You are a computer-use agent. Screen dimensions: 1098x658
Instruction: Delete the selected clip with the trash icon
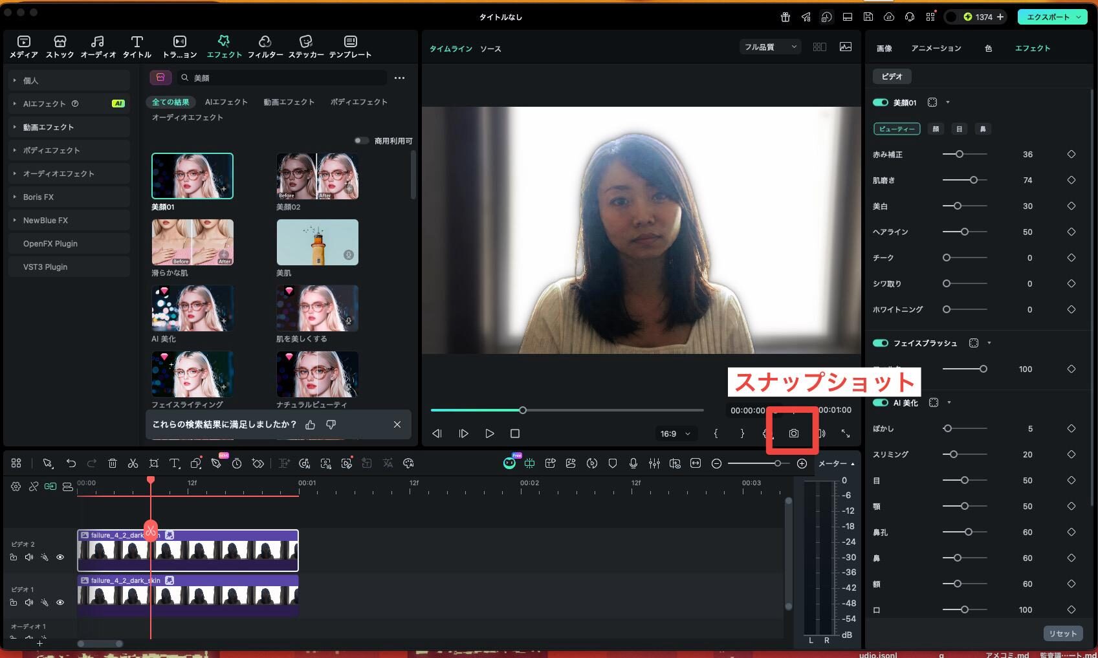[x=112, y=463]
